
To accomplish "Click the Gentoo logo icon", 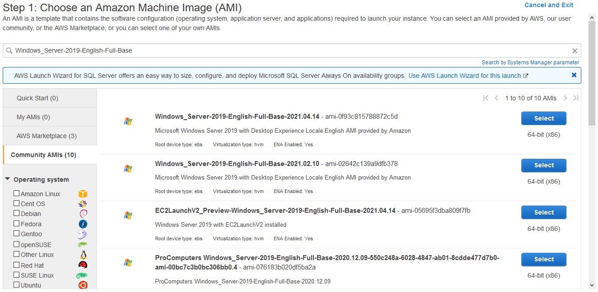I will [x=83, y=234].
